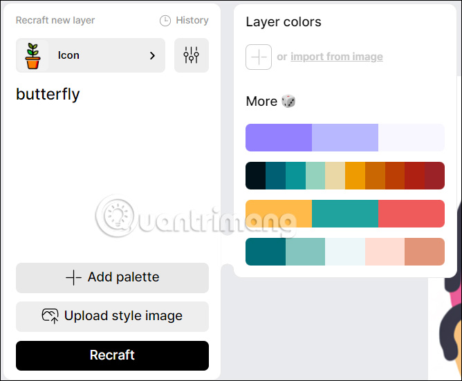This screenshot has height=381, width=462.
Task: Choose the ten-color rainbow palette
Action: pyautogui.click(x=345, y=176)
